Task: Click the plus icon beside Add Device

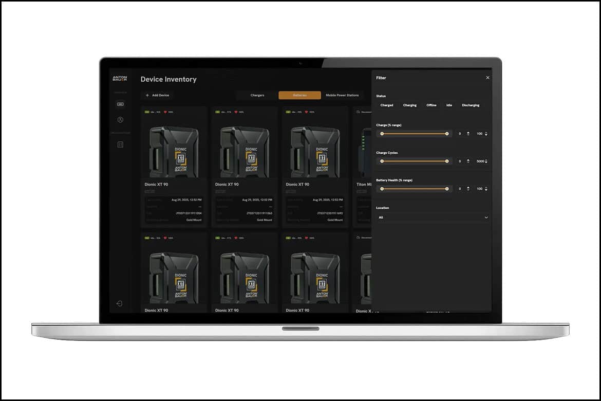Action: [147, 95]
